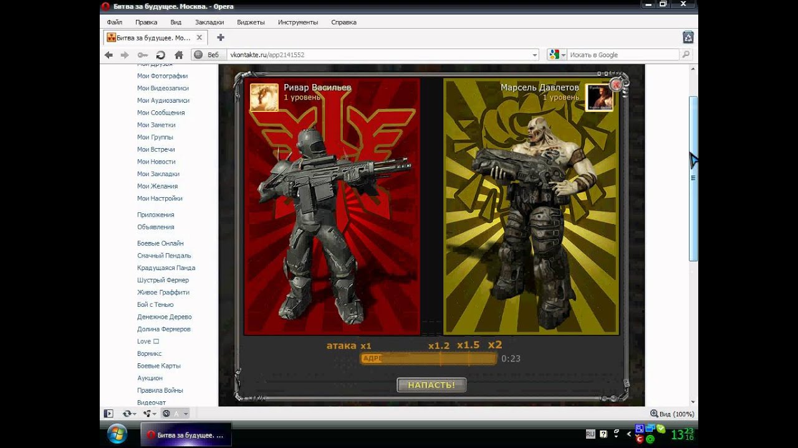Open Мои Новости link

pyautogui.click(x=156, y=162)
